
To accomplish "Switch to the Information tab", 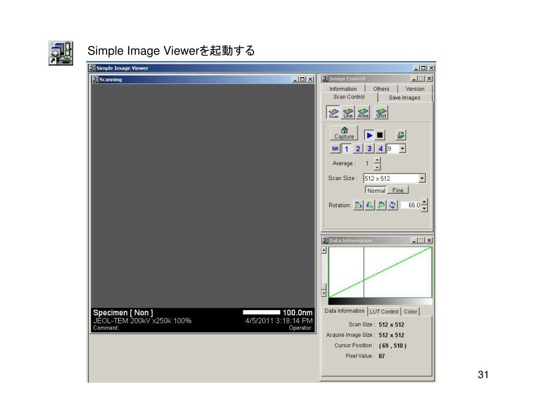I will pos(343,89).
